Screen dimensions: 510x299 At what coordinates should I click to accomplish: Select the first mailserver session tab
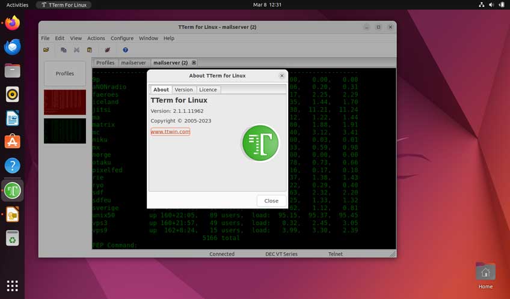coord(133,62)
